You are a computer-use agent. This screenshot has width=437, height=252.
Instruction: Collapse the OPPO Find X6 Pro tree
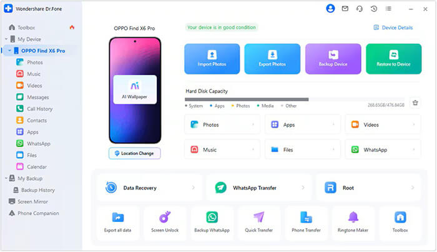tap(9, 51)
